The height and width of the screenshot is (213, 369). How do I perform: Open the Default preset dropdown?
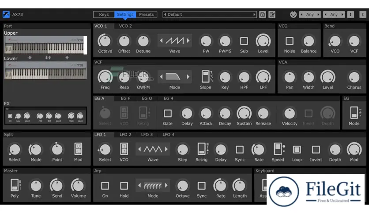[210, 15]
